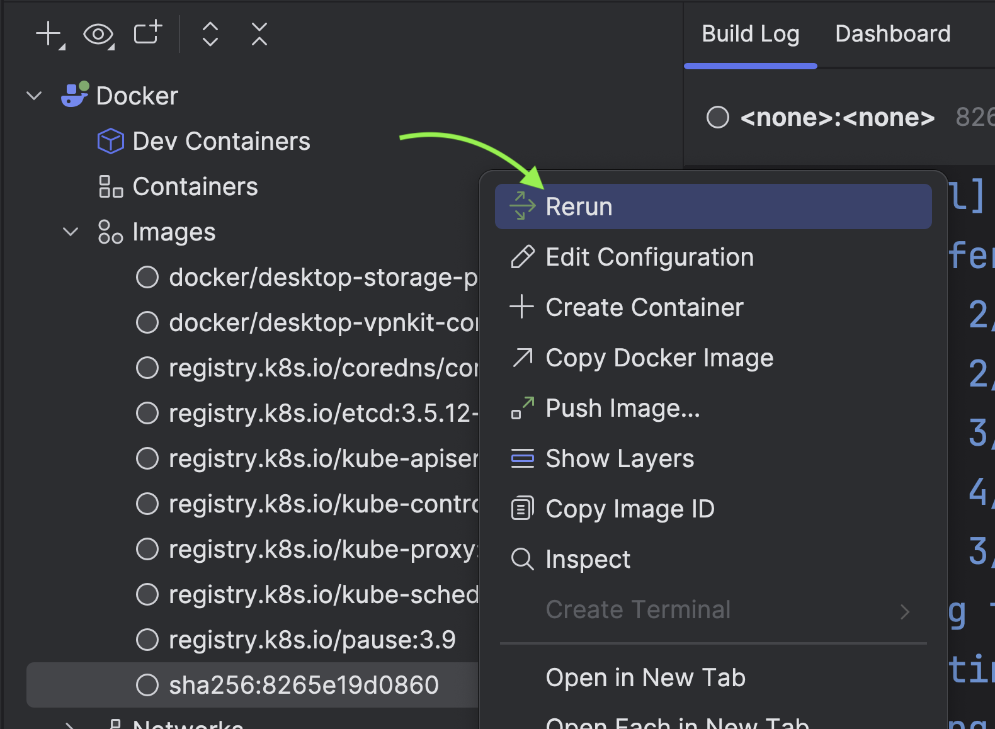The image size is (995, 729).
Task: Switch to the Dashboard tab
Action: click(893, 34)
